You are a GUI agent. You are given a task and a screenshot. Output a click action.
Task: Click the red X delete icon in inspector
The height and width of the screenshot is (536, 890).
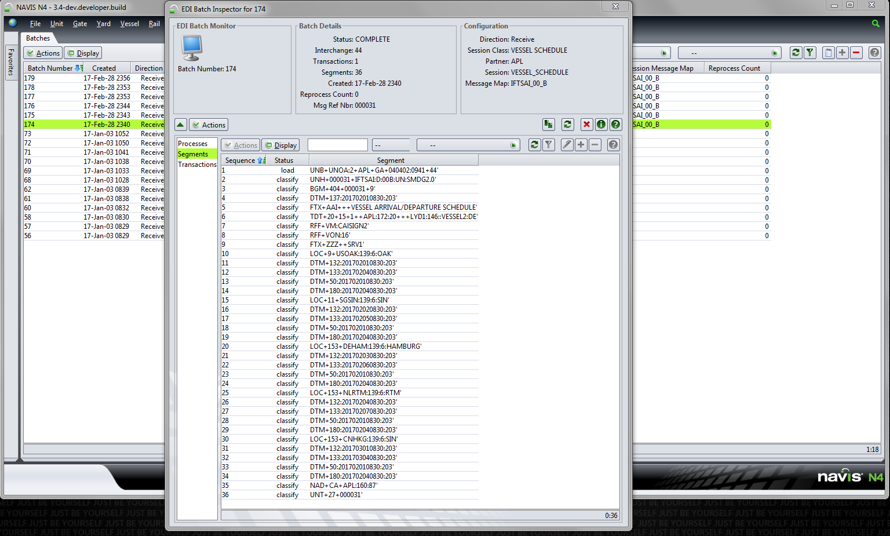(x=587, y=125)
